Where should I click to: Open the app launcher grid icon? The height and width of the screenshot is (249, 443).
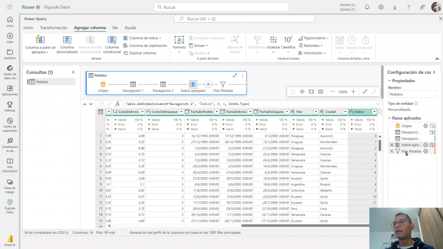(10, 7)
